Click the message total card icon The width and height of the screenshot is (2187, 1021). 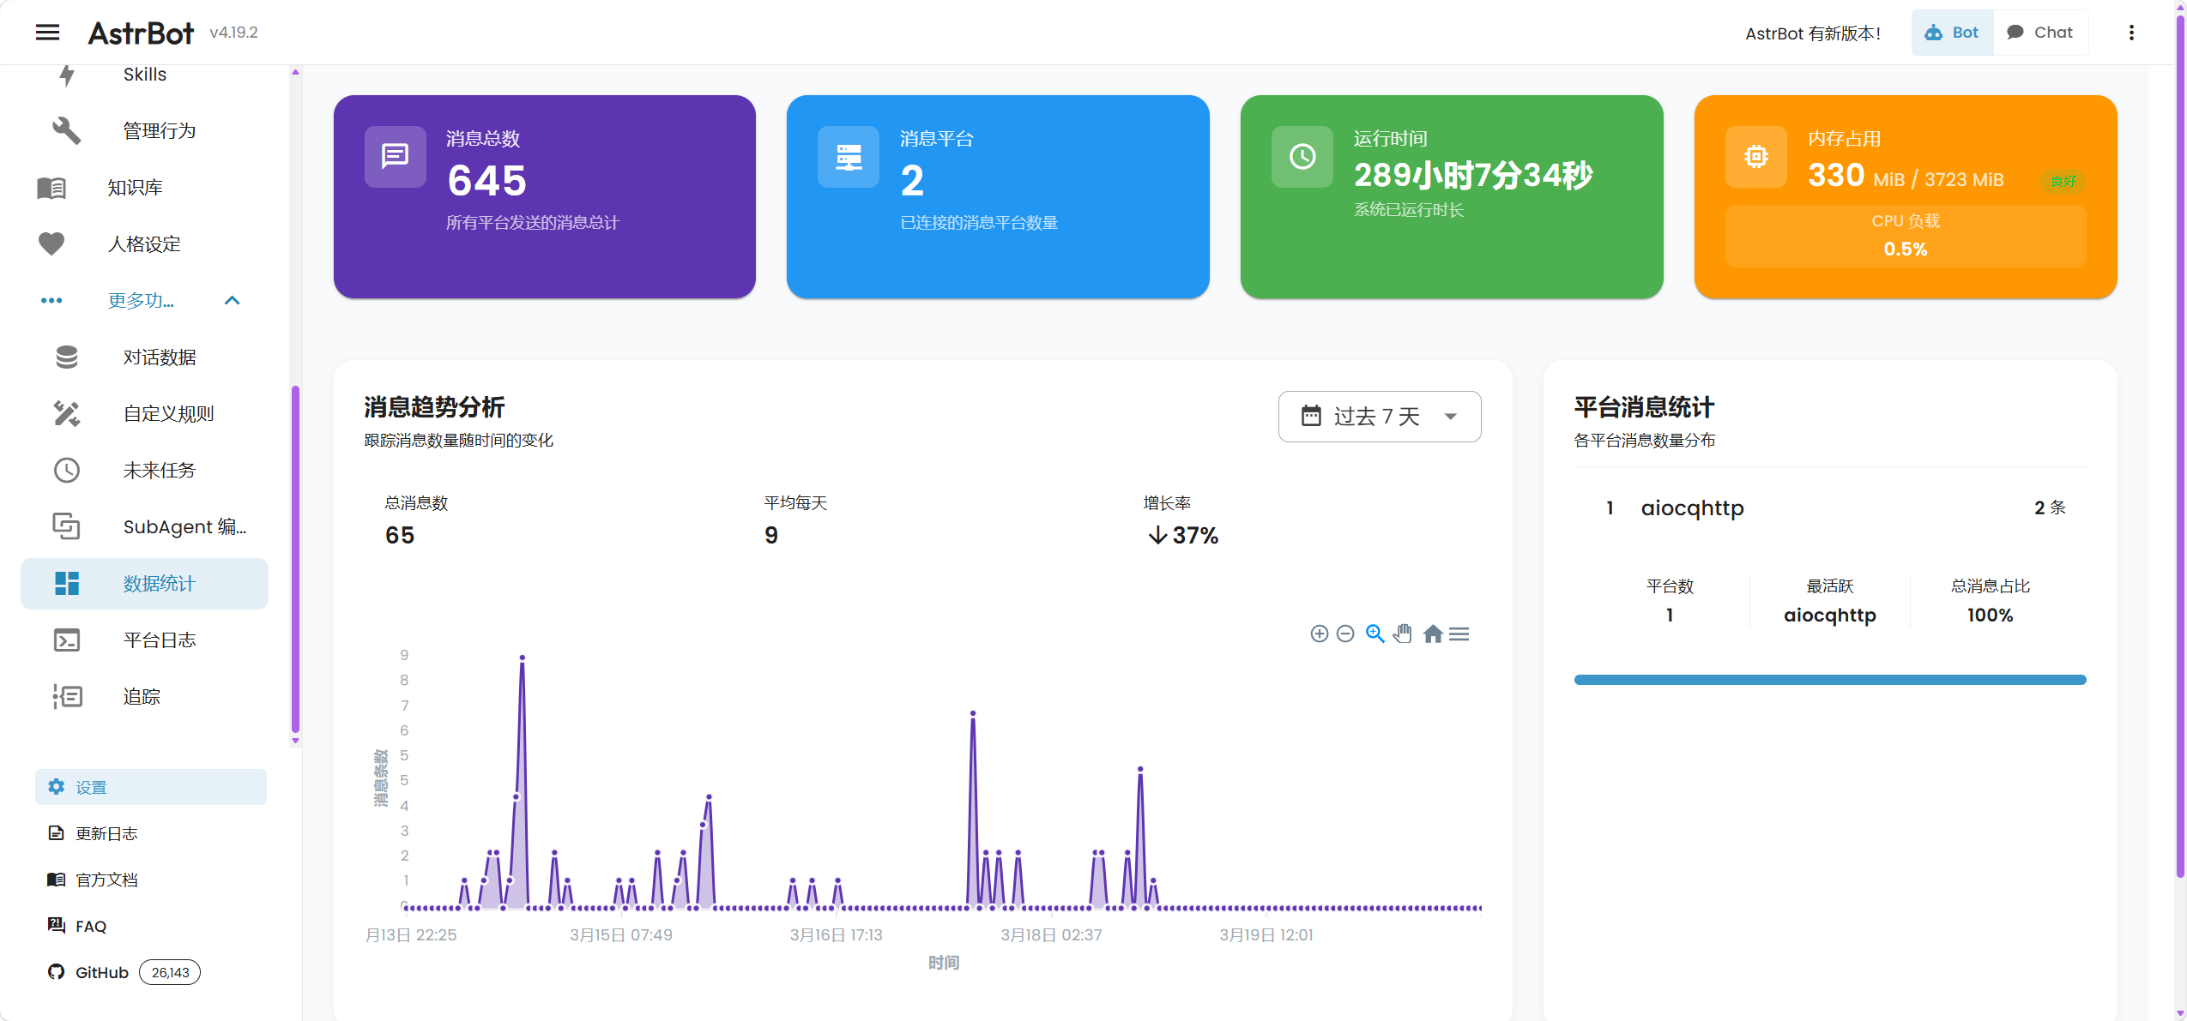[396, 157]
